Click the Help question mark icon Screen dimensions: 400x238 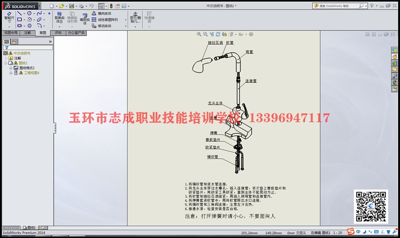coord(372,5)
